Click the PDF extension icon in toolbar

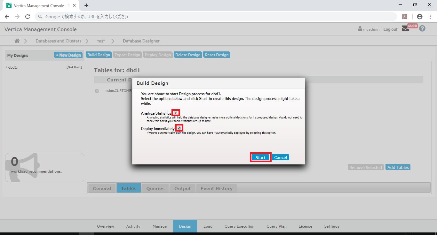[x=405, y=17]
